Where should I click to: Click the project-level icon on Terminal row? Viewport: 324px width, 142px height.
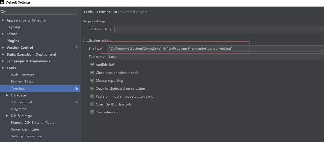click(x=76, y=88)
